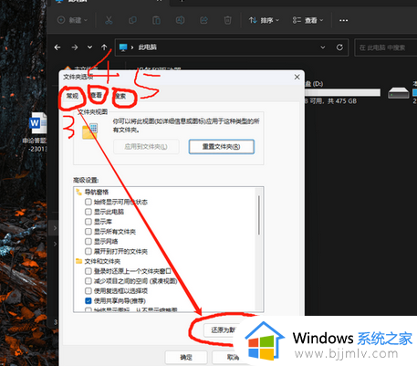Open the 排序 (Sort) dropdown
The height and width of the screenshot is (366, 417).
click(x=264, y=20)
